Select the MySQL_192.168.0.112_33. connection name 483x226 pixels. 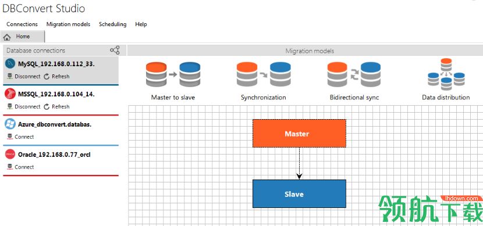(56, 64)
